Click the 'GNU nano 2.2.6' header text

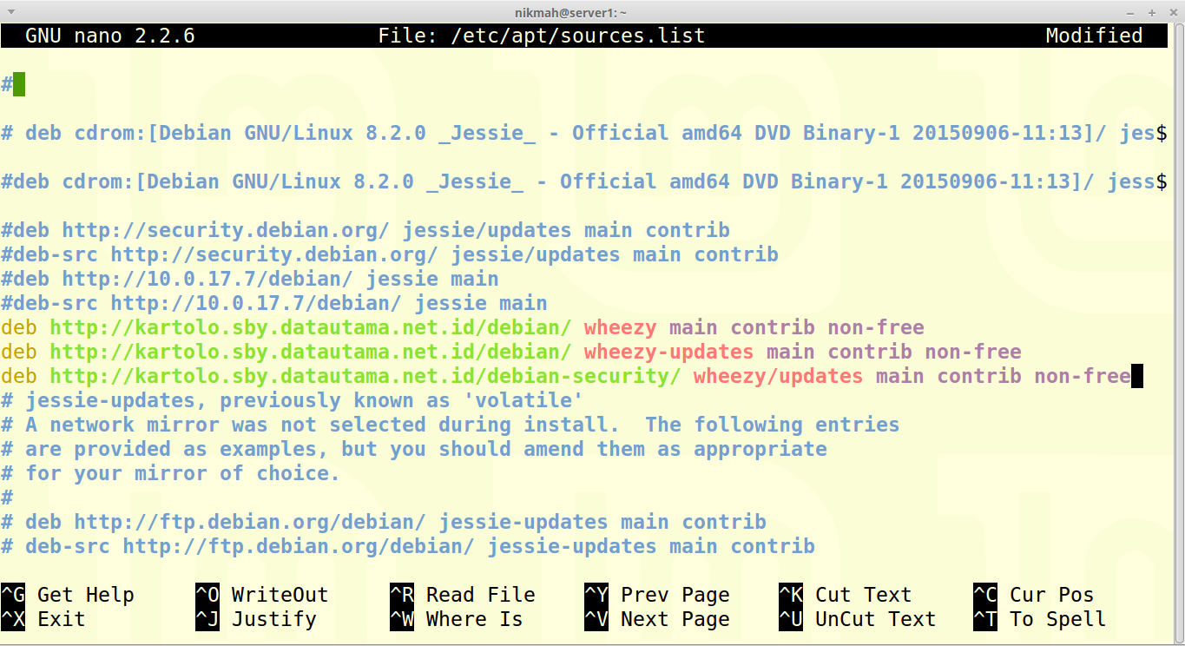coord(109,36)
